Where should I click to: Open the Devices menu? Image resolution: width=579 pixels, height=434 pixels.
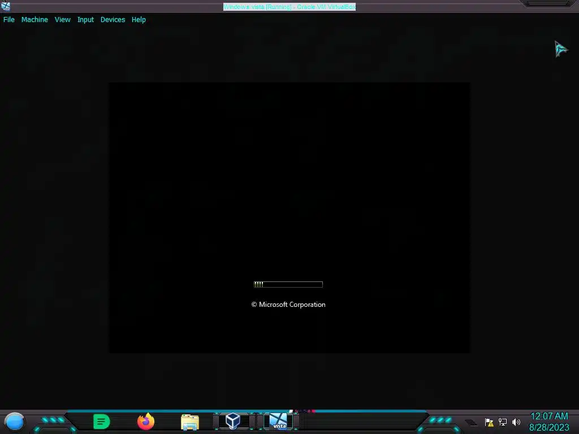(x=113, y=20)
